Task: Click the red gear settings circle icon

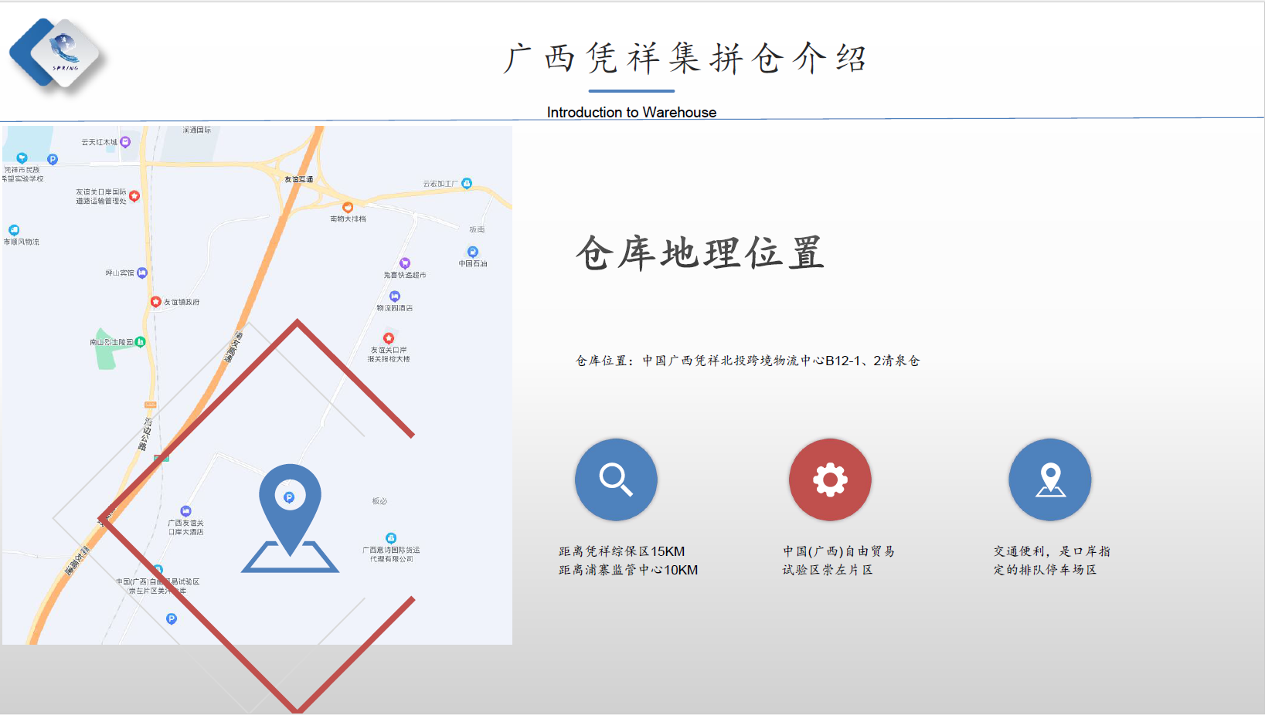Action: pos(830,479)
